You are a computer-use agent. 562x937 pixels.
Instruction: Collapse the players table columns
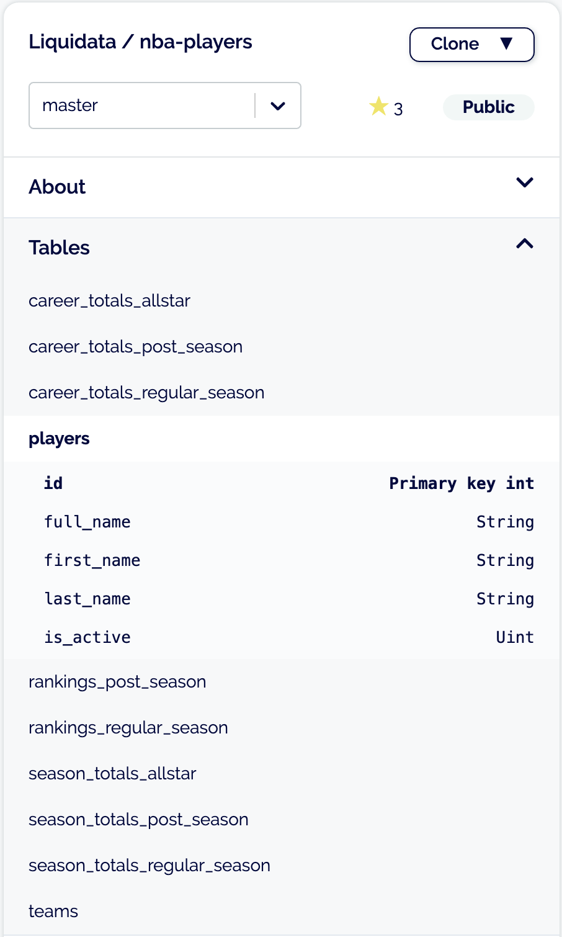pyautogui.click(x=59, y=439)
